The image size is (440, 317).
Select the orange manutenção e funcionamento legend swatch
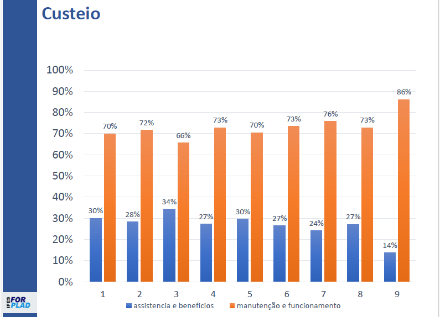tap(232, 306)
